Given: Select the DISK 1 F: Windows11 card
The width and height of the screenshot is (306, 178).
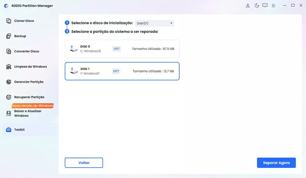Looking at the screenshot, I should pos(122,71).
